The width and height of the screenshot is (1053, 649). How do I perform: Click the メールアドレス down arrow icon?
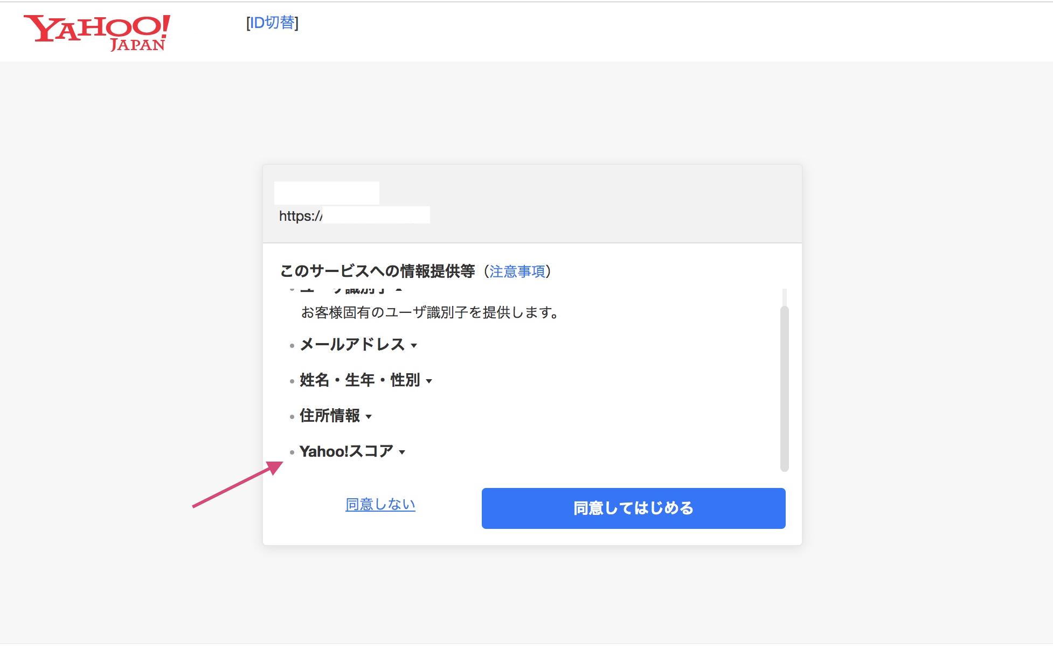(414, 346)
